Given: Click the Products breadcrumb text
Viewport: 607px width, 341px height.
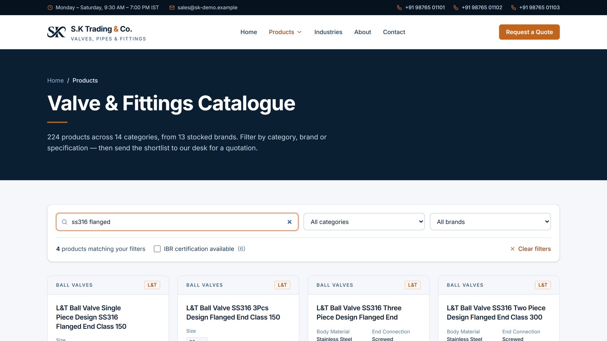Looking at the screenshot, I should 85,80.
